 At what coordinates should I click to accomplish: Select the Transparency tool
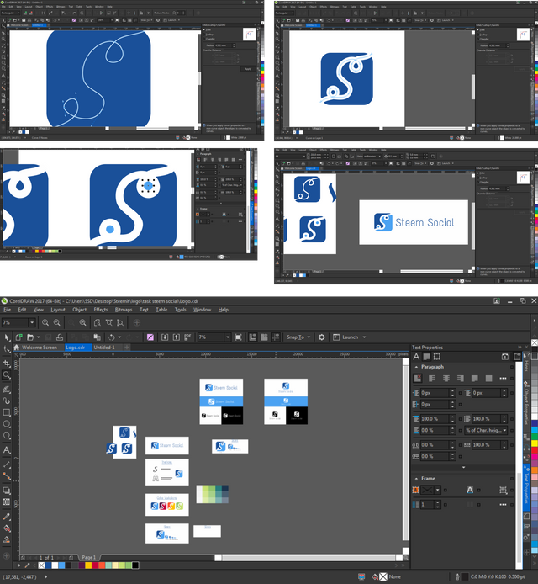(7, 502)
